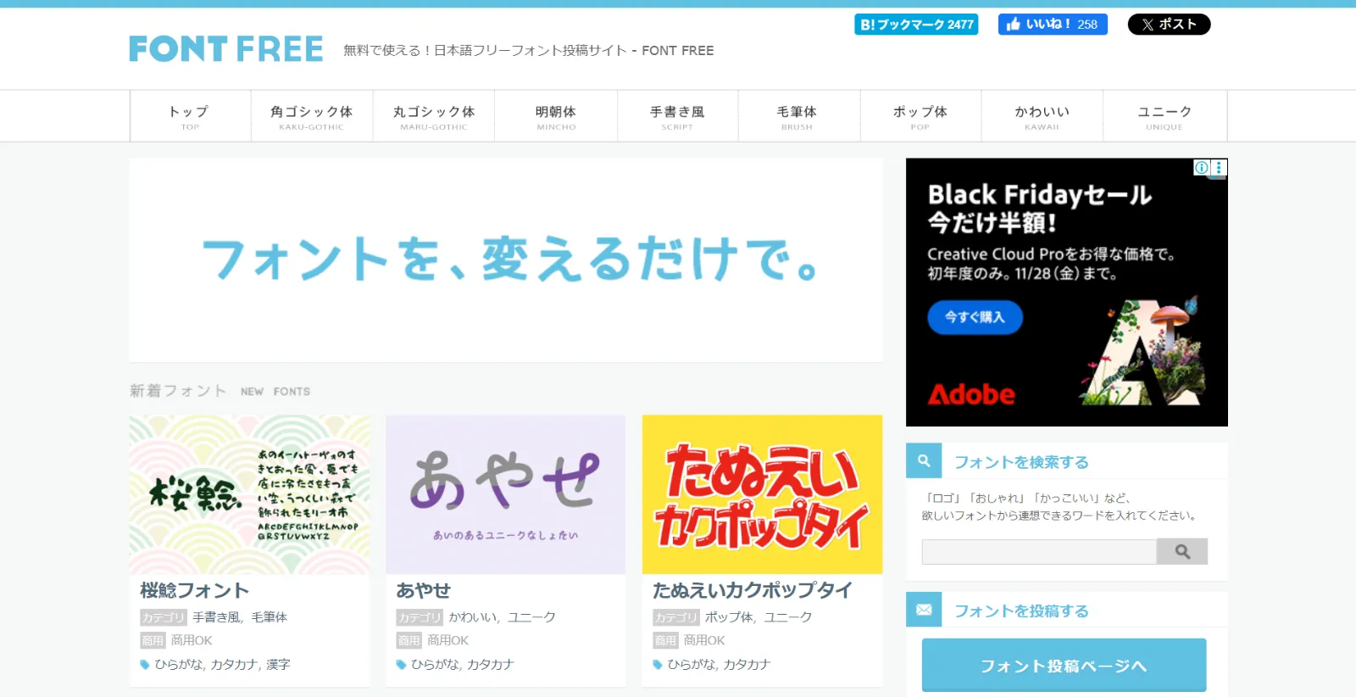Screen dimensions: 1356x697
Task: Click the FONT FREE site logo
Action: click(x=225, y=49)
